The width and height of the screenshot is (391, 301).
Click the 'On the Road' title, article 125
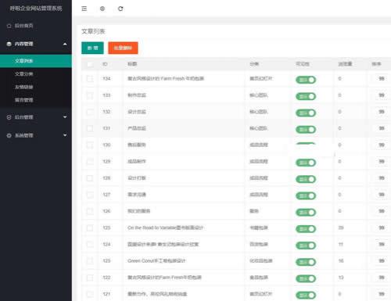(x=165, y=228)
